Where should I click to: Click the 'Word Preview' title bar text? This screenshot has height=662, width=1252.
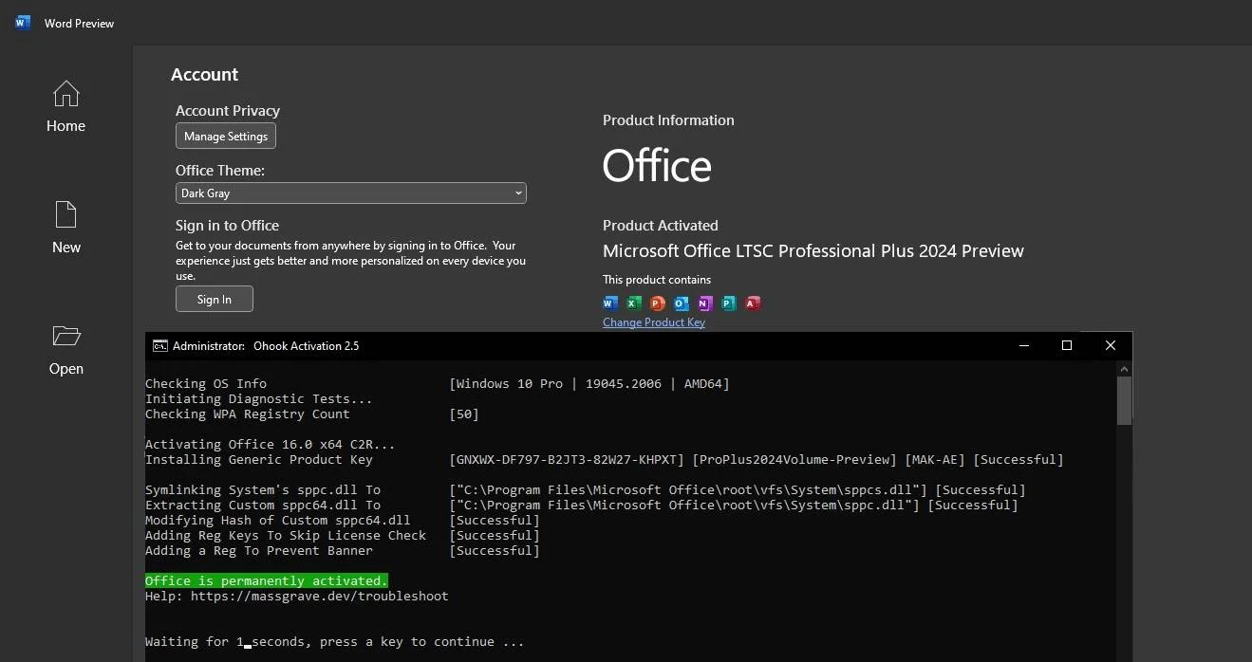(79, 24)
